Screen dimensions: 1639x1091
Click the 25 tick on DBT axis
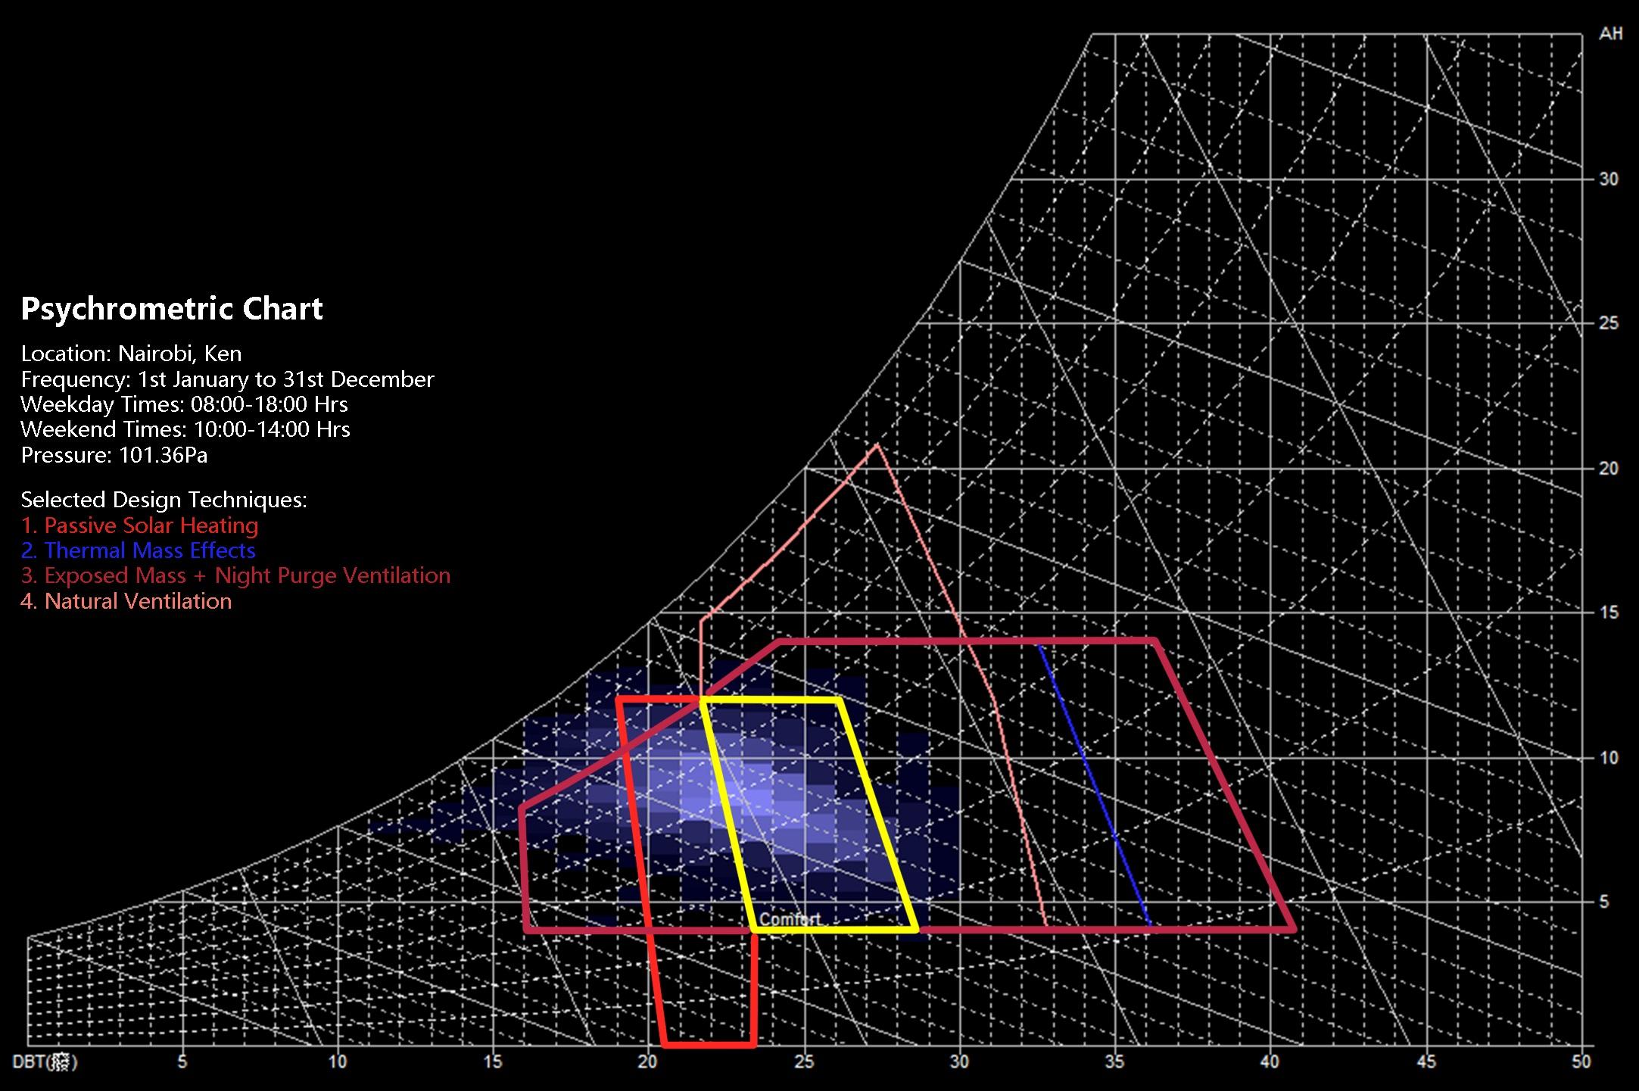(804, 1062)
